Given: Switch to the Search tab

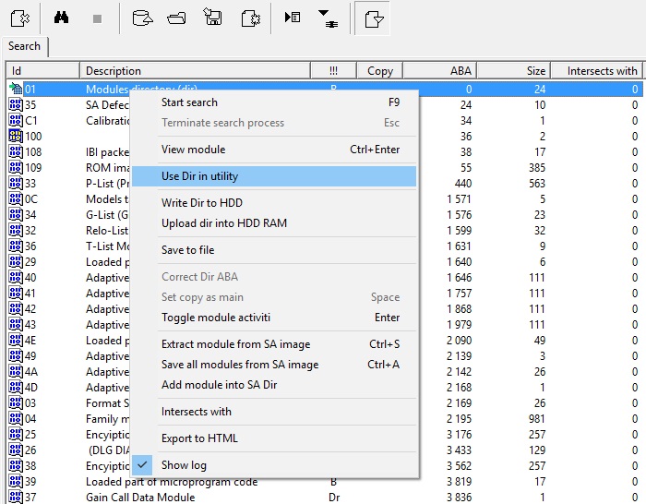Looking at the screenshot, I should point(25,46).
